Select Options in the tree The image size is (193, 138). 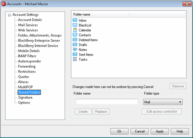[24, 102]
